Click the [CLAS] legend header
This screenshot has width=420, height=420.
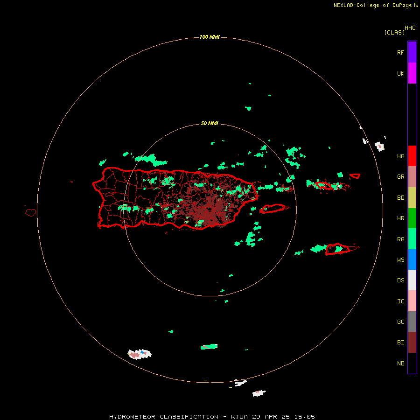pyautogui.click(x=394, y=32)
